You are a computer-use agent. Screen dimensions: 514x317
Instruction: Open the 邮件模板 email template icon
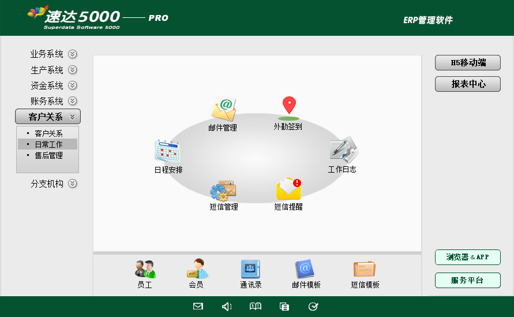[305, 269]
